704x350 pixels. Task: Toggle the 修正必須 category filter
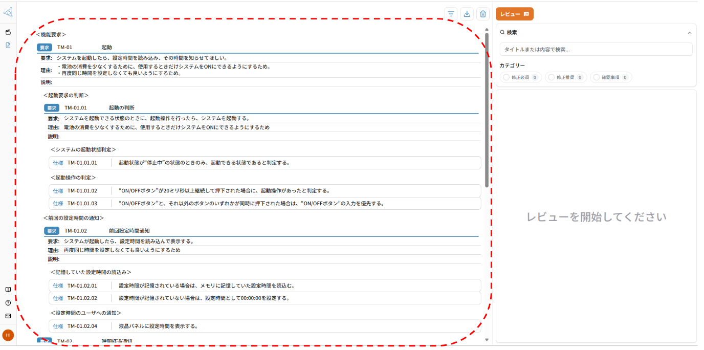coord(521,77)
